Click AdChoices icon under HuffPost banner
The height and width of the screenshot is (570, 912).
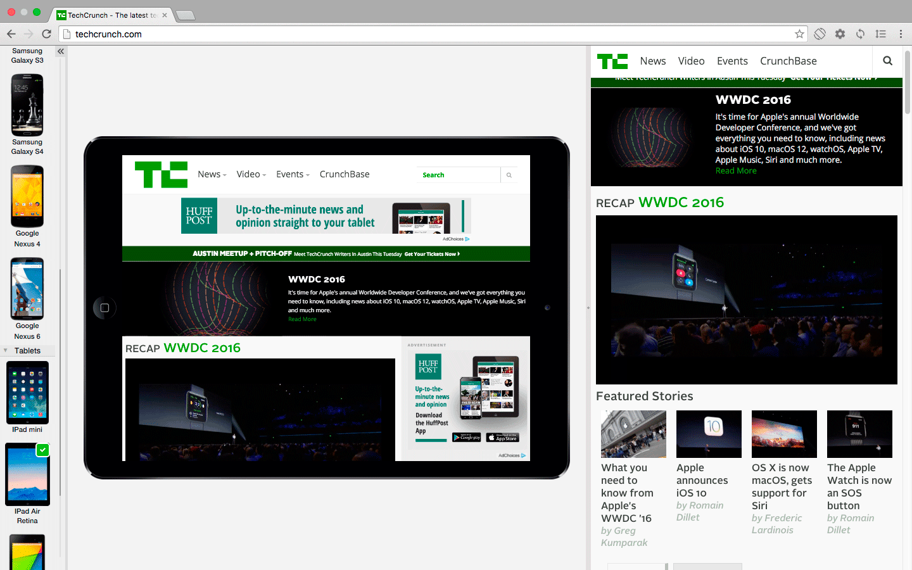point(467,239)
